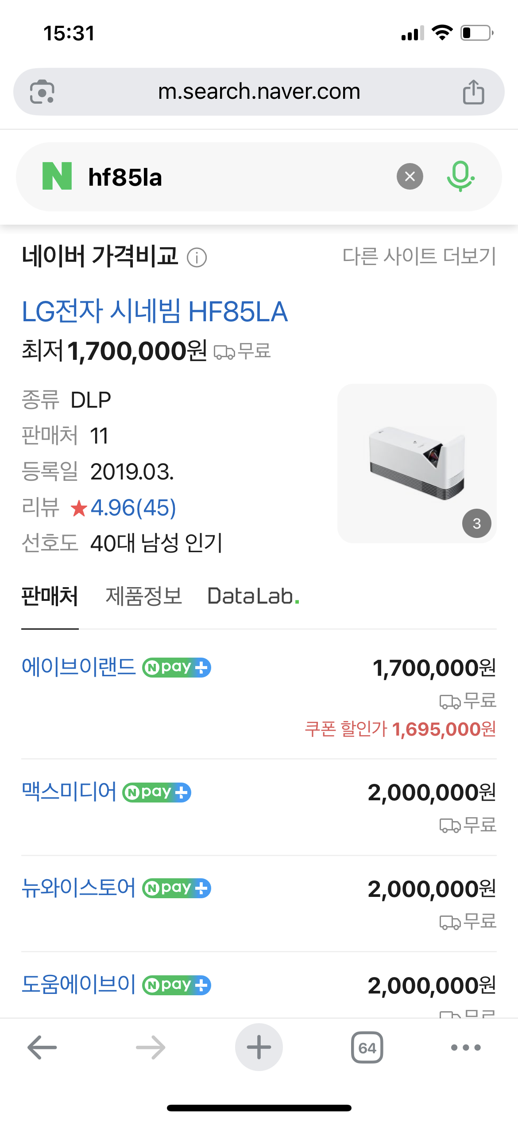
Task: Open the tab switcher showing 64 tabs
Action: [x=367, y=1048]
